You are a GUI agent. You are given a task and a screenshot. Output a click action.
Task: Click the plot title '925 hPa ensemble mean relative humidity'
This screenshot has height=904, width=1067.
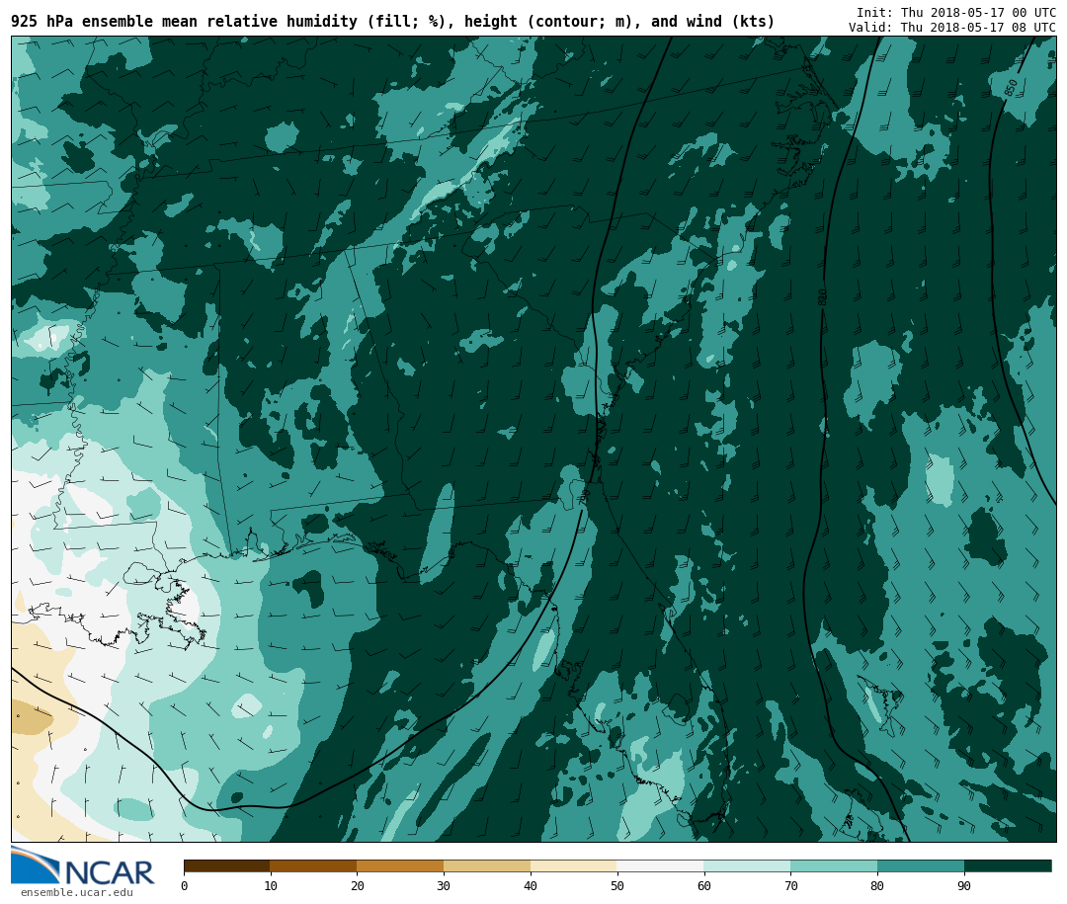point(184,21)
